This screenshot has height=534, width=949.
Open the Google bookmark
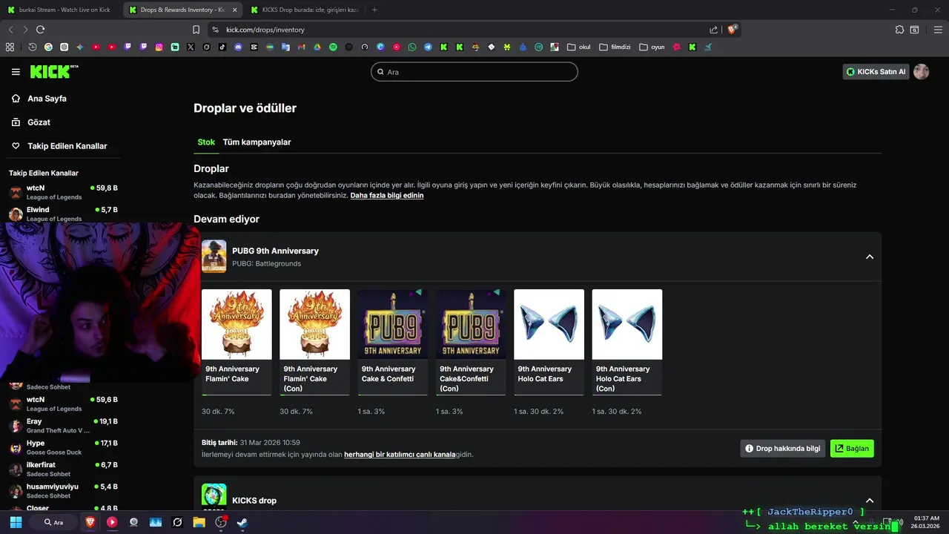(x=48, y=47)
